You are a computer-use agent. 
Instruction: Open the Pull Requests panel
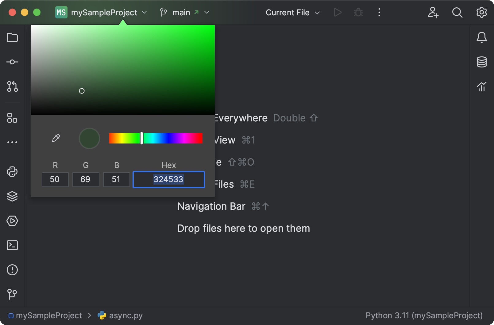(x=12, y=87)
